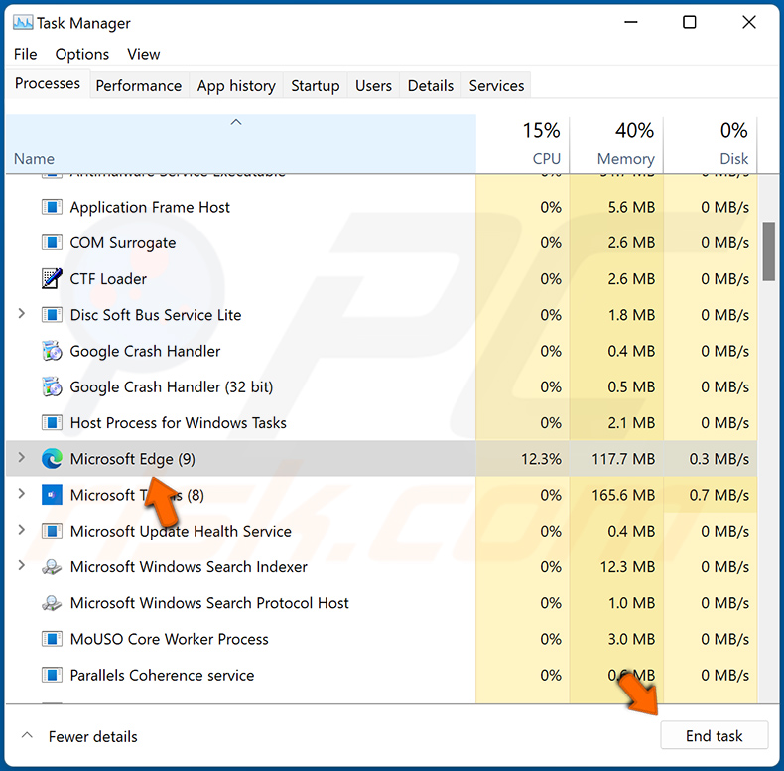Select the Microsoft Windows Search Indexer name
This screenshot has width=784, height=771.
(x=189, y=566)
